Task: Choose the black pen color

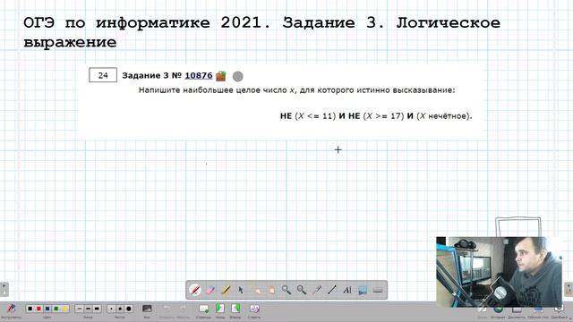Action: (x=30, y=309)
